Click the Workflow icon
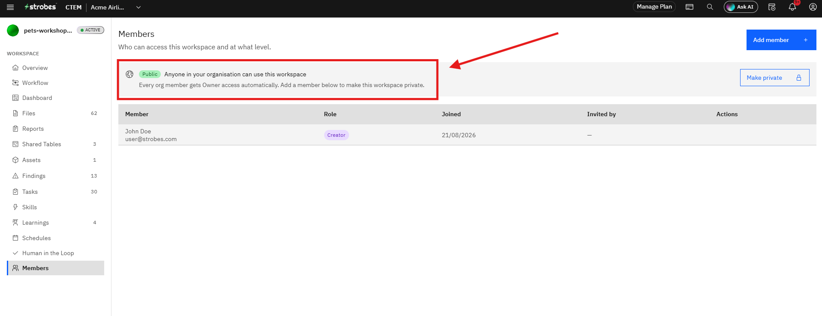This screenshot has height=316, width=822. (x=15, y=83)
